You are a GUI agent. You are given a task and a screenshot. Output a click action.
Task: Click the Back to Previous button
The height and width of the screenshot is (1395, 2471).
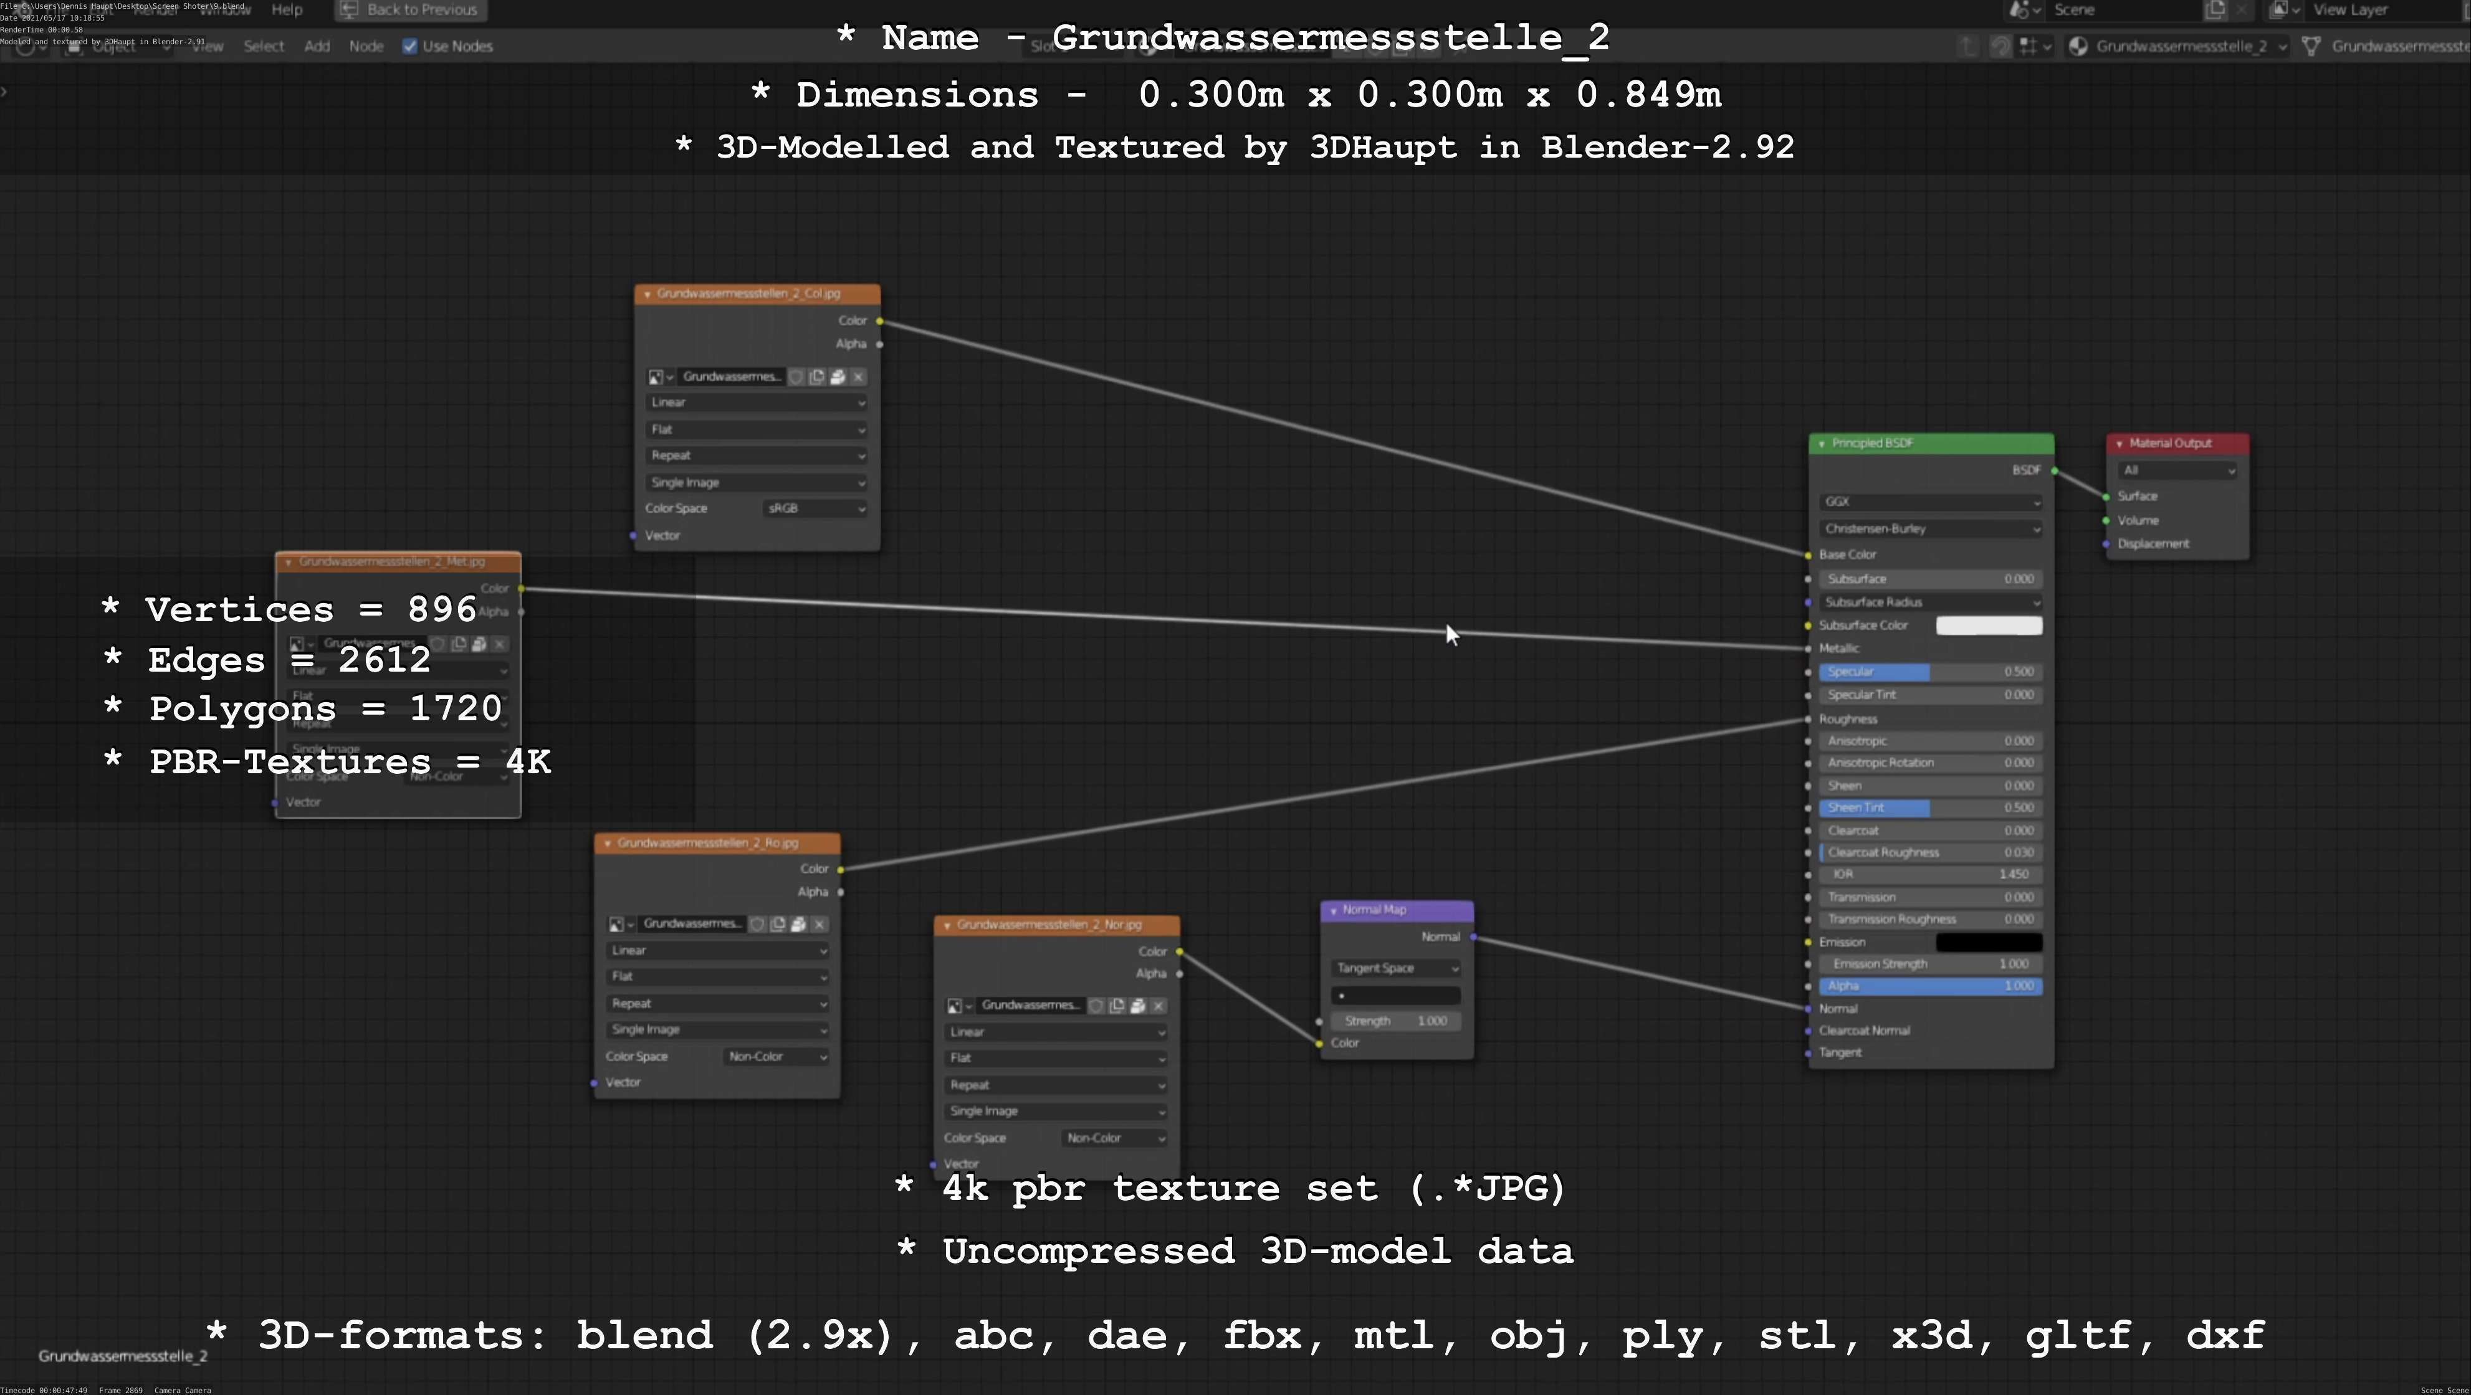click(411, 9)
